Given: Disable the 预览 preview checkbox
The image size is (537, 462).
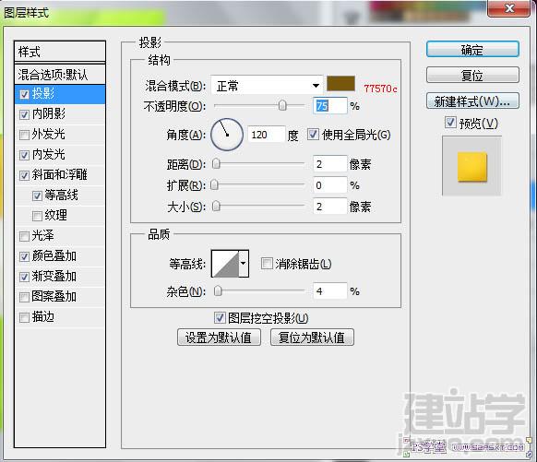Looking at the screenshot, I should (x=450, y=123).
